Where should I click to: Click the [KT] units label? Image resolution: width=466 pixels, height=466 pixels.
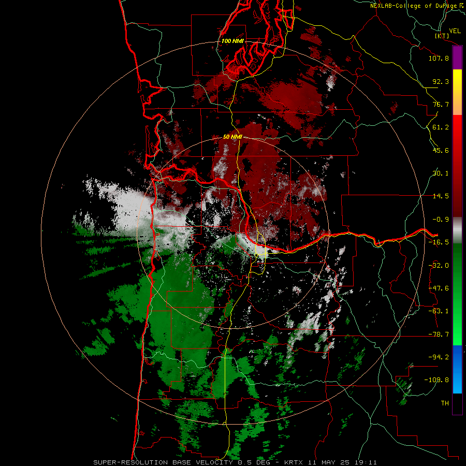point(442,36)
